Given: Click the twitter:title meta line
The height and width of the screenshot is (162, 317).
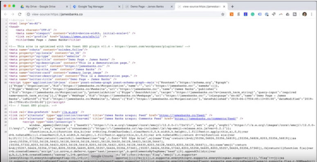Looking at the screenshot, I should 63,79.
